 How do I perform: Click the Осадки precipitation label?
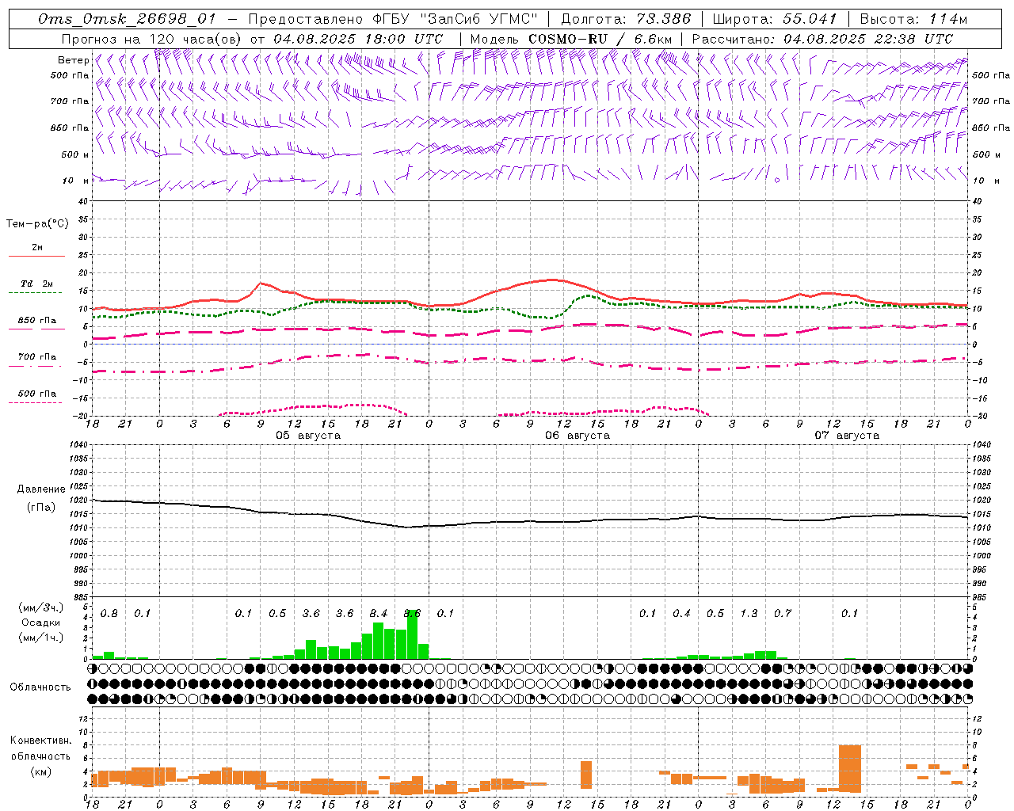tap(40, 623)
